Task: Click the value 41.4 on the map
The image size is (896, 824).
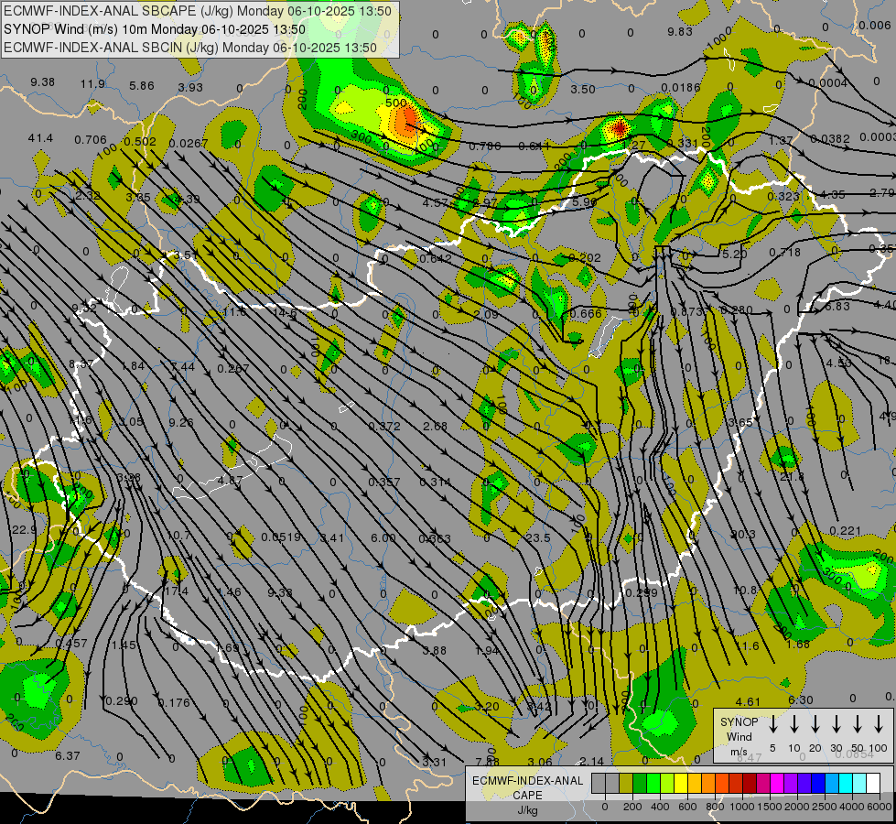Action: [40, 138]
